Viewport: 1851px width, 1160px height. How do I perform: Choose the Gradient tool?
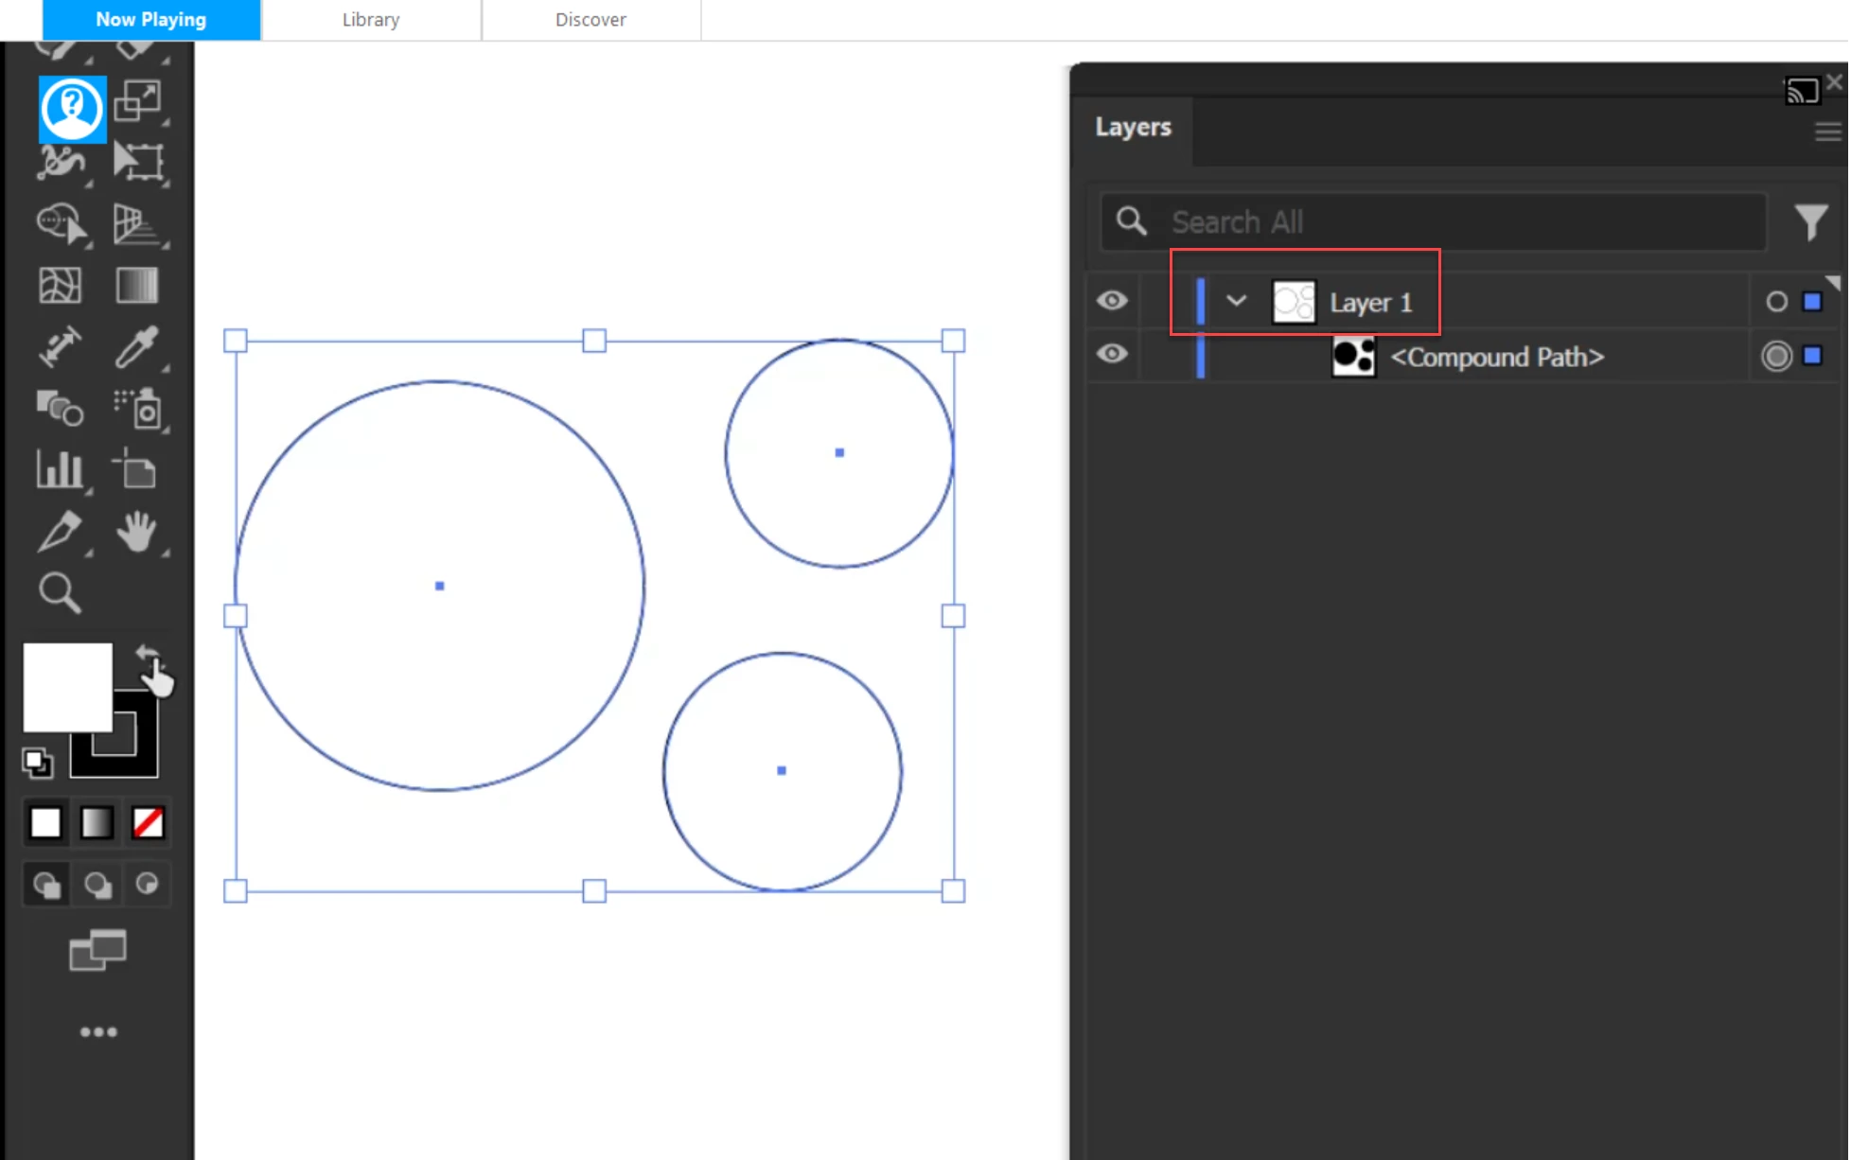[x=137, y=286]
